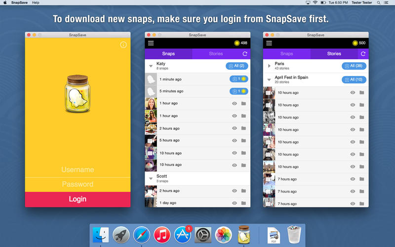Image resolution: width=395 pixels, height=247 pixels.
Task: Open hamburger menu in Snaps window
Action: point(151,43)
